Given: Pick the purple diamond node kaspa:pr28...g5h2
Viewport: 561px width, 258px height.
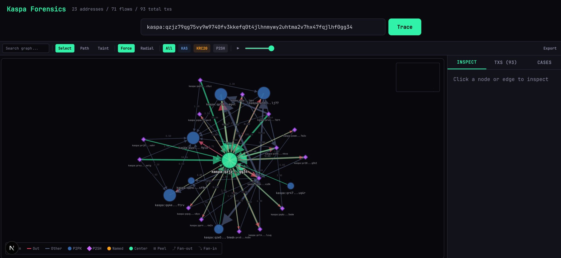Looking at the screenshot, I should coord(305,157).
